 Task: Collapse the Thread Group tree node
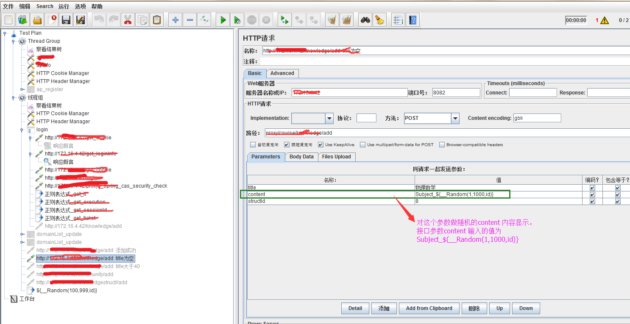coord(14,41)
